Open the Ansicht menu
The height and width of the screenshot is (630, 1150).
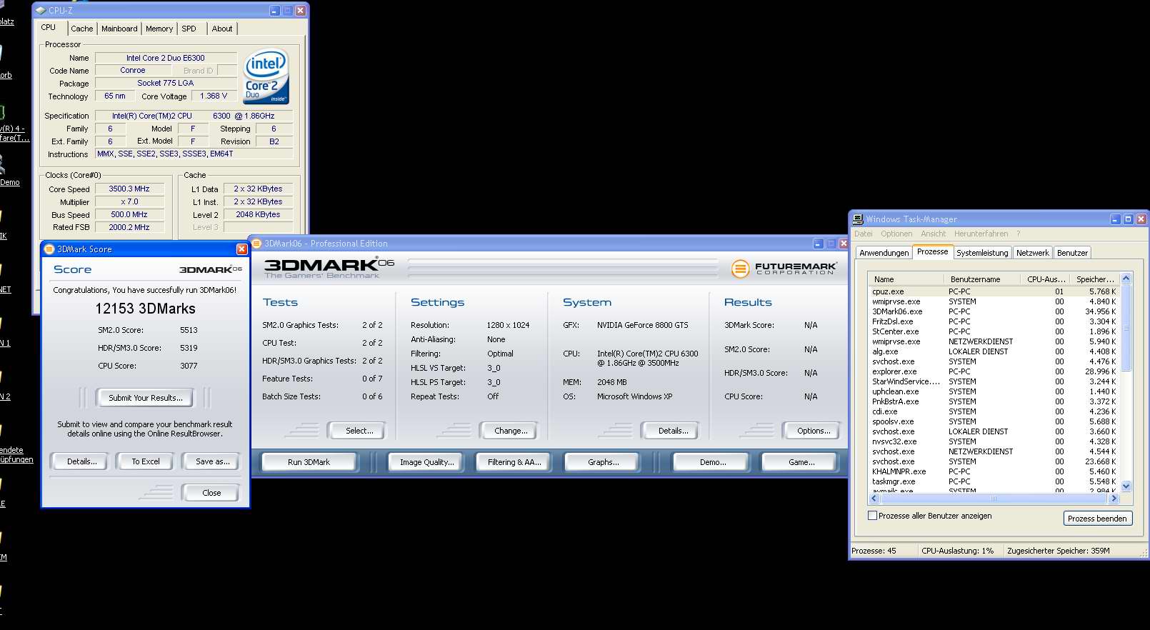click(x=933, y=234)
